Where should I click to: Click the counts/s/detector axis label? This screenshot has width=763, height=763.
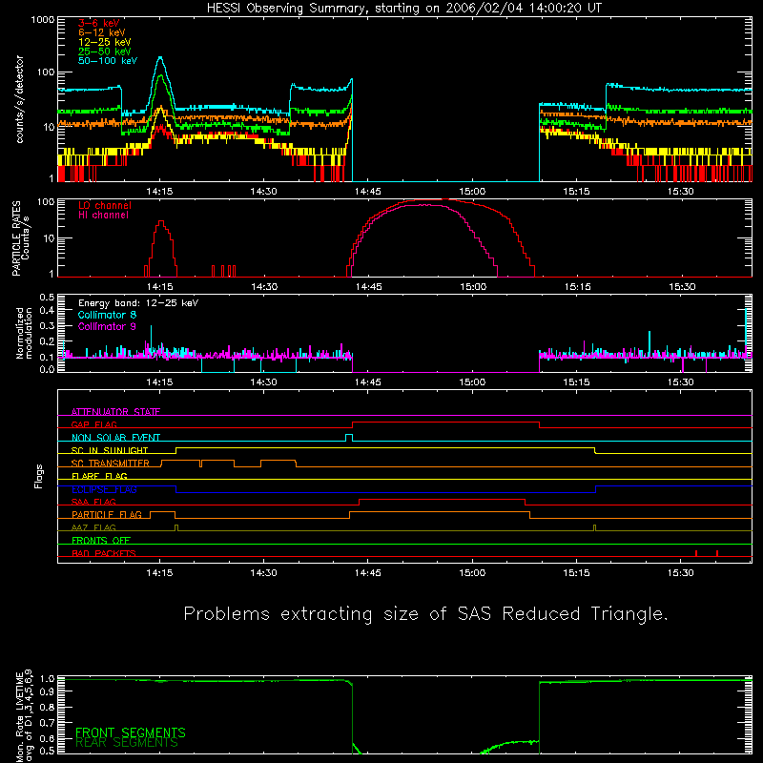pos(20,99)
